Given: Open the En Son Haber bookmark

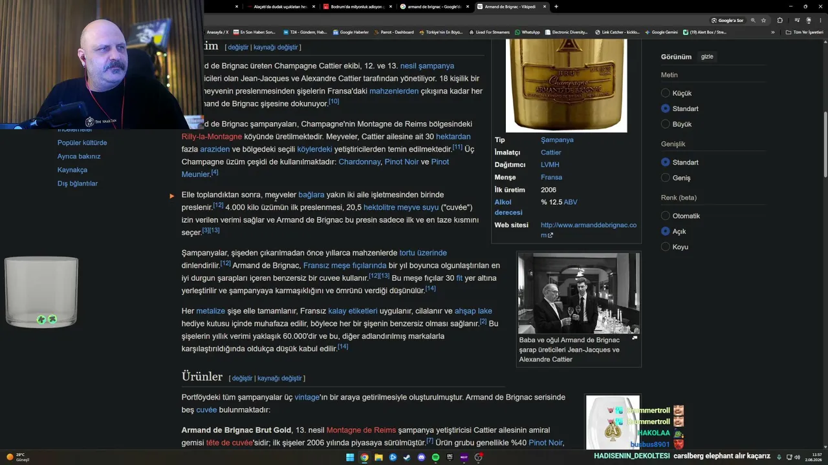Looking at the screenshot, I should [254, 32].
